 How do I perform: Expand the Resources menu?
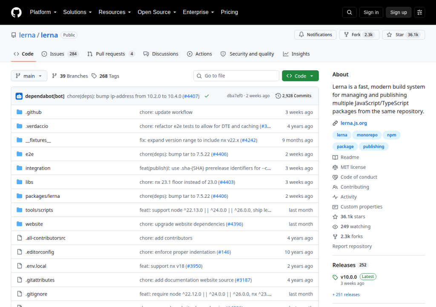click(115, 12)
